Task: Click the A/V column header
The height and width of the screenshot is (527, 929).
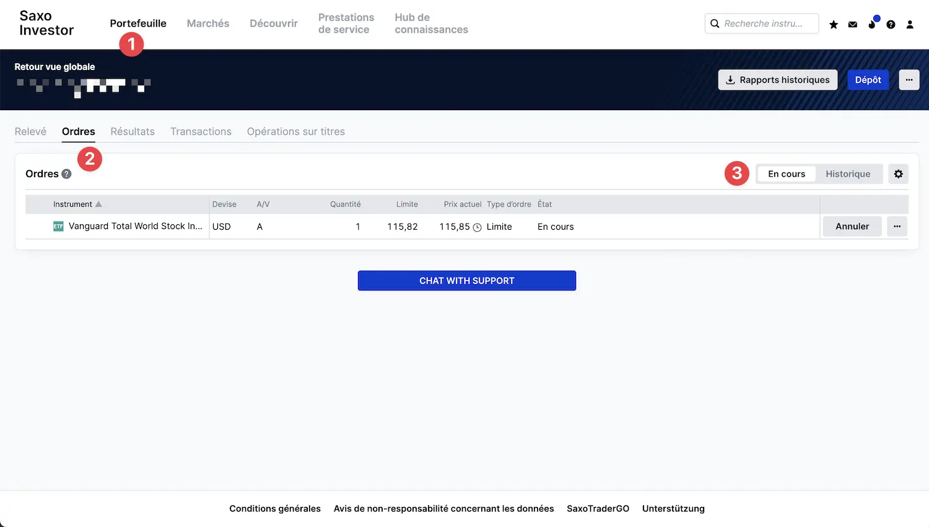Action: (263, 204)
